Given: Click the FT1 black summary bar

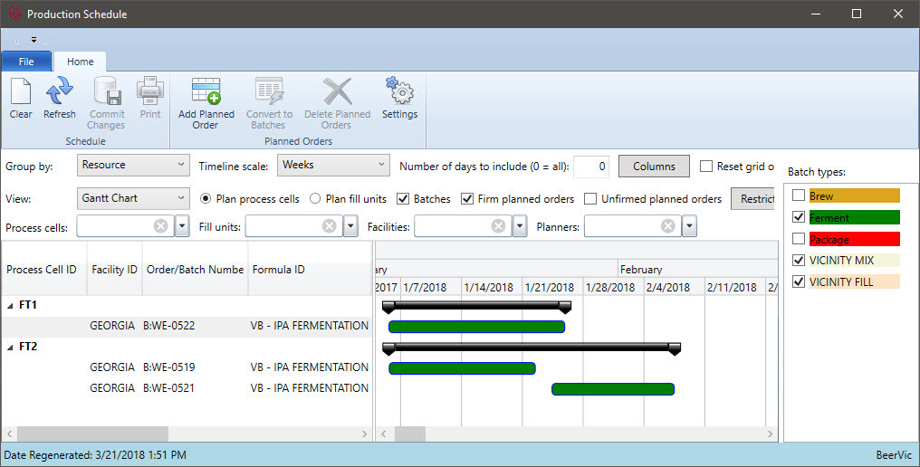Looking at the screenshot, I should pos(476,306).
